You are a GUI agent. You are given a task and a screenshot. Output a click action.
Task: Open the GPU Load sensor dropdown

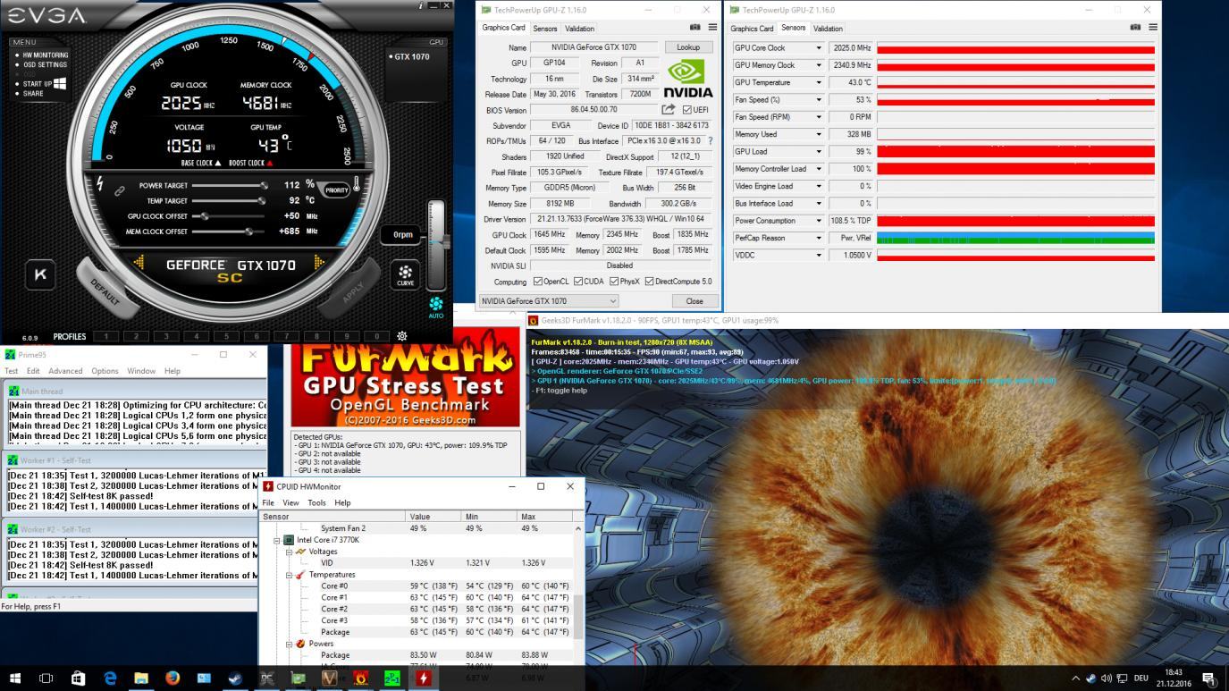click(x=818, y=152)
